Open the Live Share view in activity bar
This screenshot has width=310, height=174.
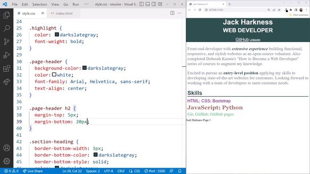point(6,82)
